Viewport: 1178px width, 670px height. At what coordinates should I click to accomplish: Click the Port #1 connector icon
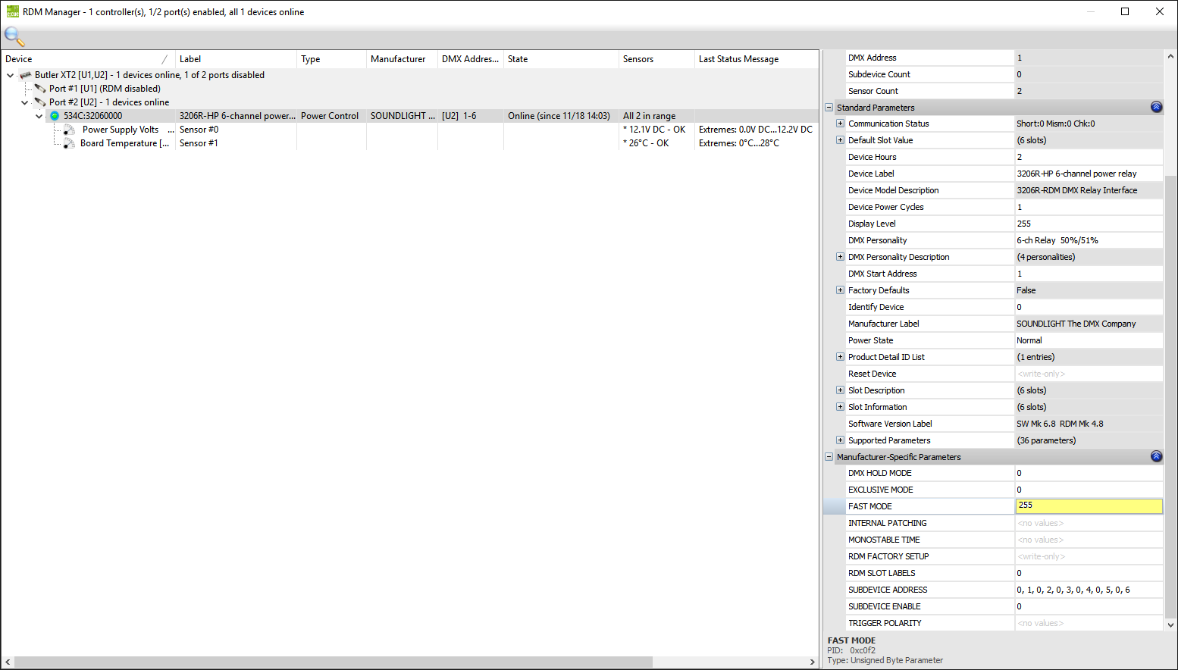pos(40,89)
